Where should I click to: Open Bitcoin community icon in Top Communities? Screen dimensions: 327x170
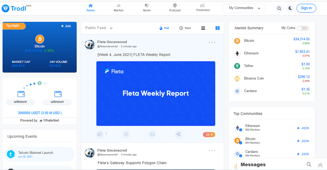click(x=238, y=141)
